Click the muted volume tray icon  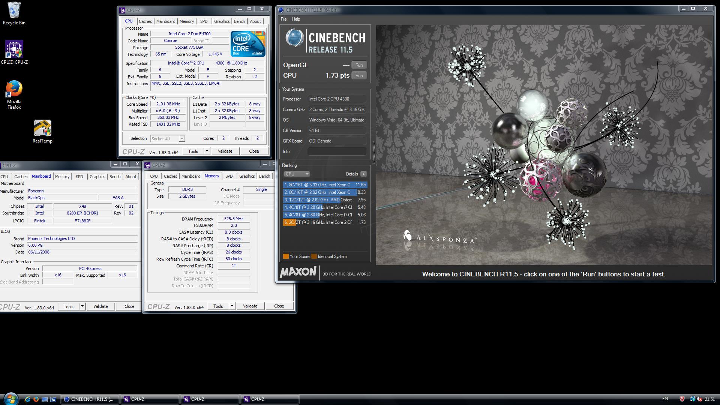click(700, 399)
